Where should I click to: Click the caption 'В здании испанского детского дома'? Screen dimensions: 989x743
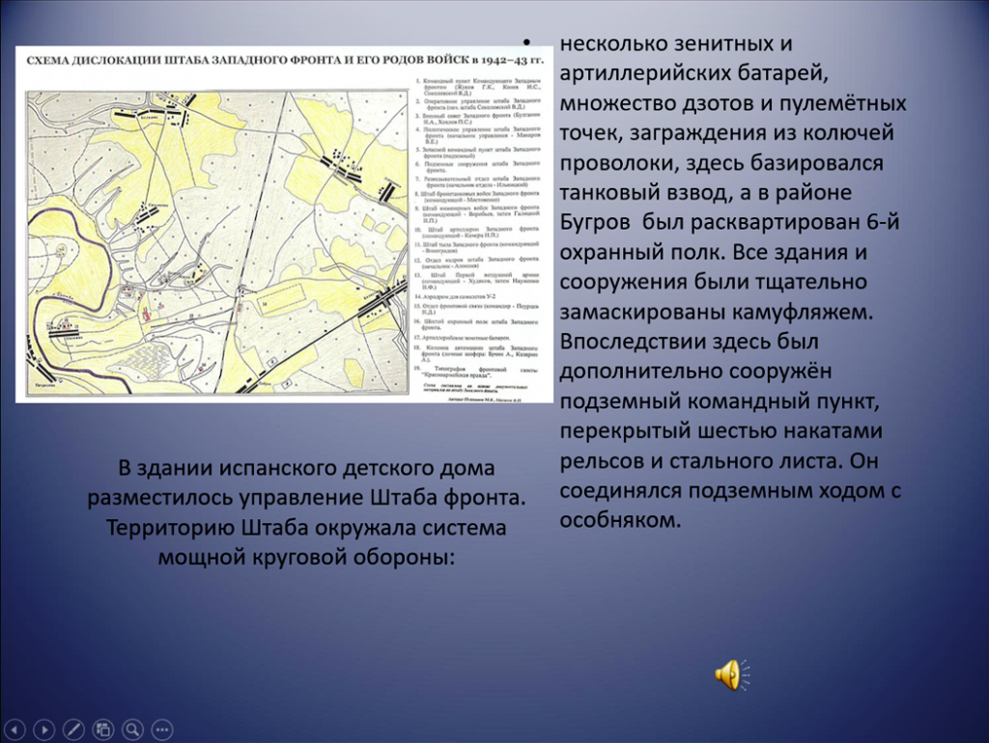click(306, 468)
